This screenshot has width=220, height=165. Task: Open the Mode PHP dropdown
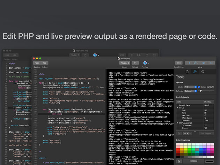point(190,87)
